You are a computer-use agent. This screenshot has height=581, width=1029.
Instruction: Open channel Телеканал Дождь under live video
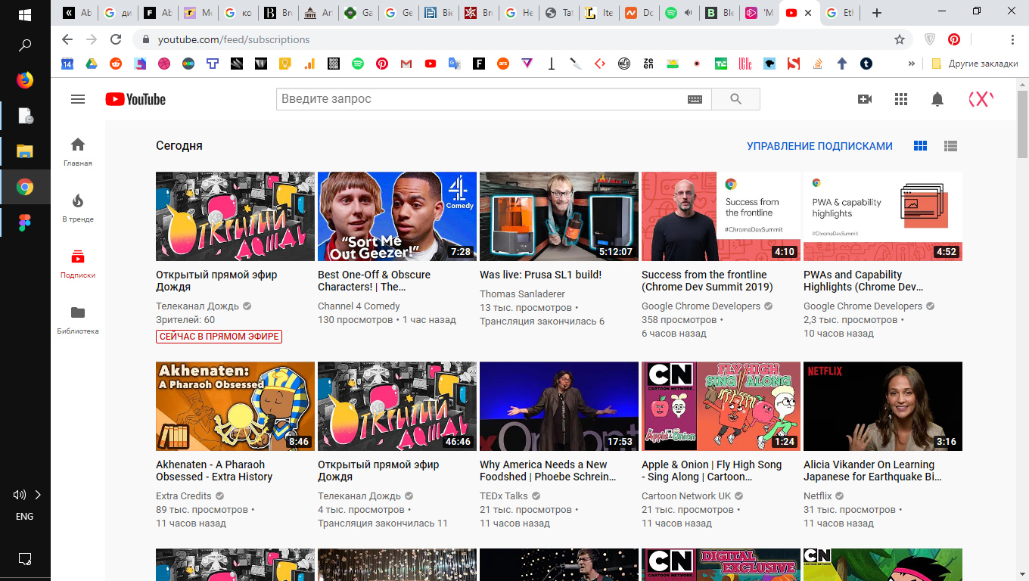(x=197, y=306)
